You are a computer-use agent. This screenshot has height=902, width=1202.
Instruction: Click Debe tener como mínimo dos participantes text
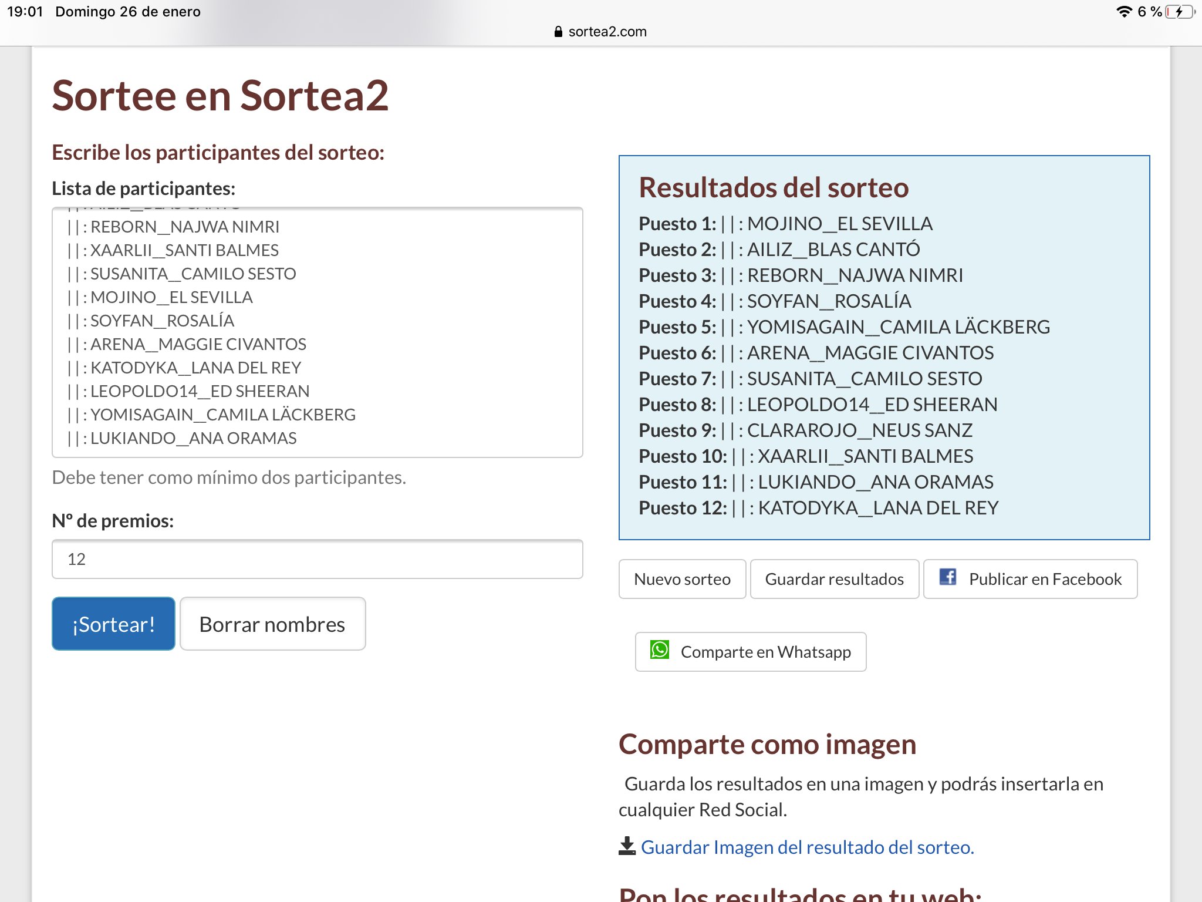point(229,477)
